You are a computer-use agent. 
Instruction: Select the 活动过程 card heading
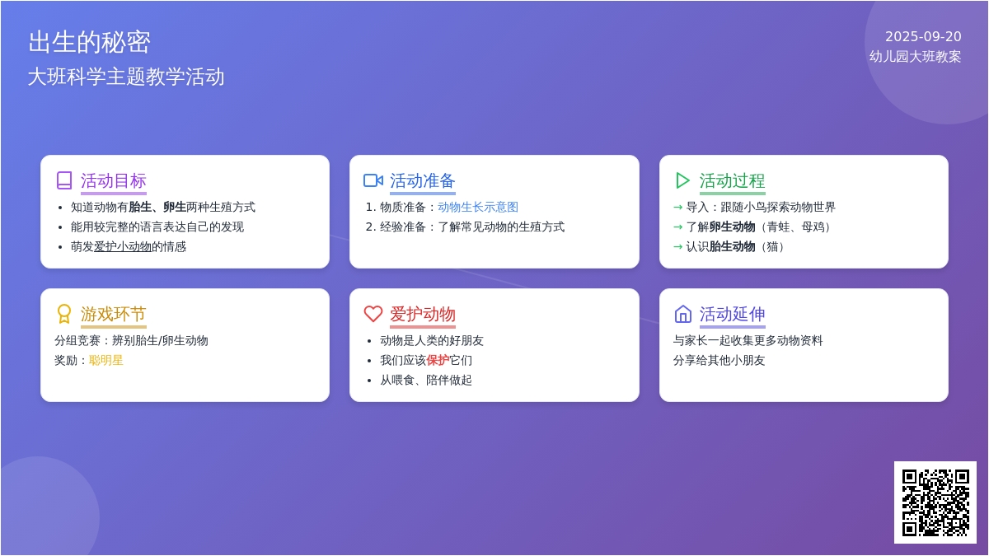(x=732, y=180)
